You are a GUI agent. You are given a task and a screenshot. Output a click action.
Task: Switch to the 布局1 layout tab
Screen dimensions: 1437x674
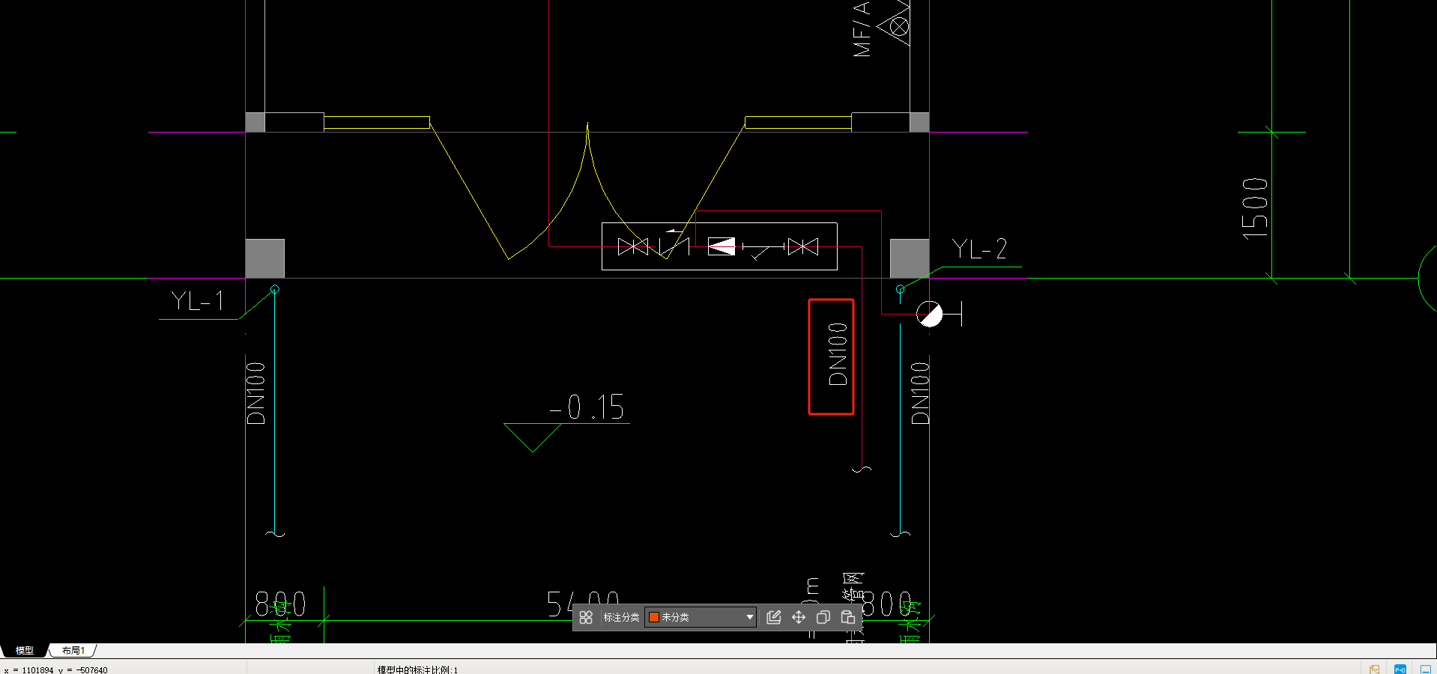73,650
